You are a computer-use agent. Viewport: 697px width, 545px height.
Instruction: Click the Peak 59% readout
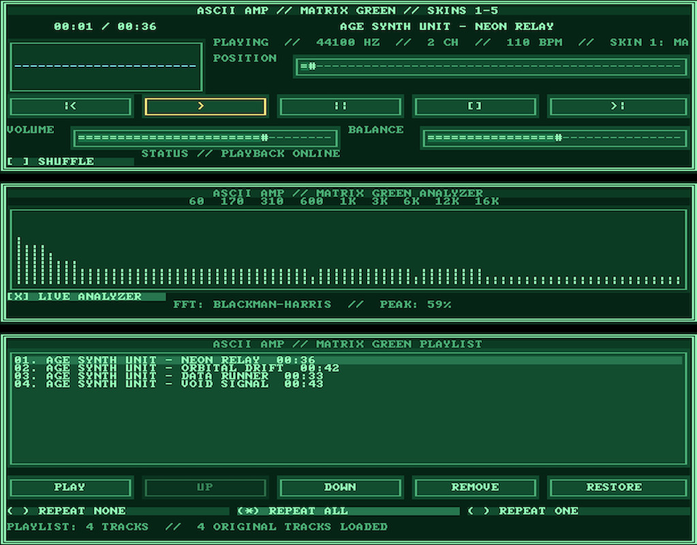(415, 305)
